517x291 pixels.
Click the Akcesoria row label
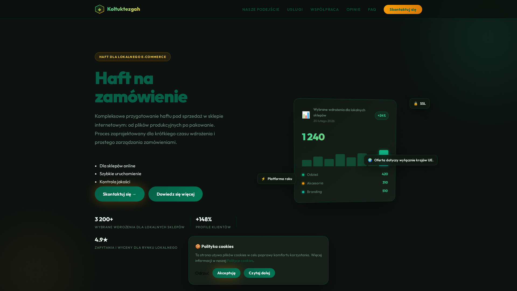(x=315, y=183)
